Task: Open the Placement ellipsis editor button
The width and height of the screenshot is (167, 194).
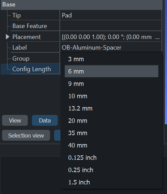Action: coord(157,37)
